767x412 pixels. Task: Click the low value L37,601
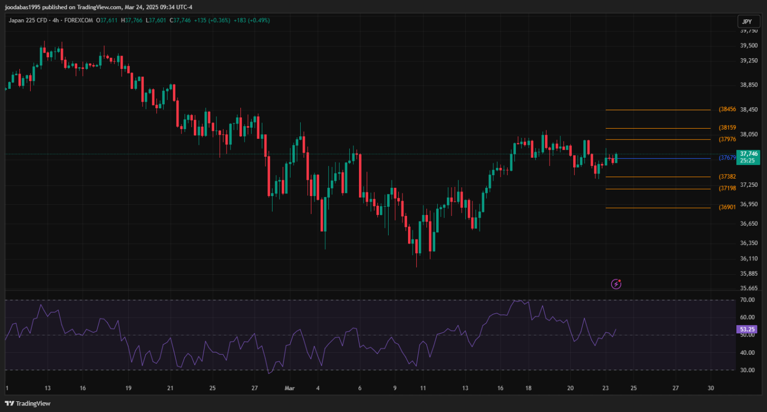click(x=156, y=20)
